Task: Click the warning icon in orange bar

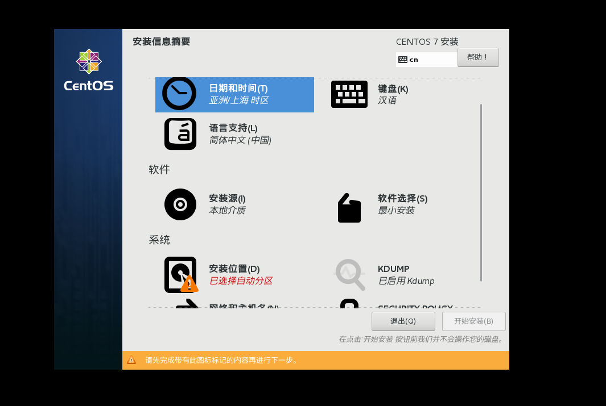Action: click(131, 360)
